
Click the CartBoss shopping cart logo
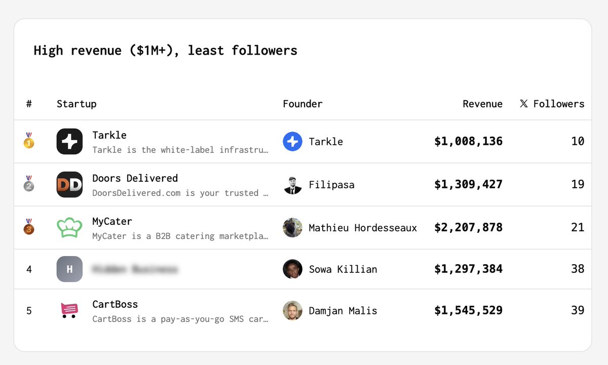[x=69, y=310]
